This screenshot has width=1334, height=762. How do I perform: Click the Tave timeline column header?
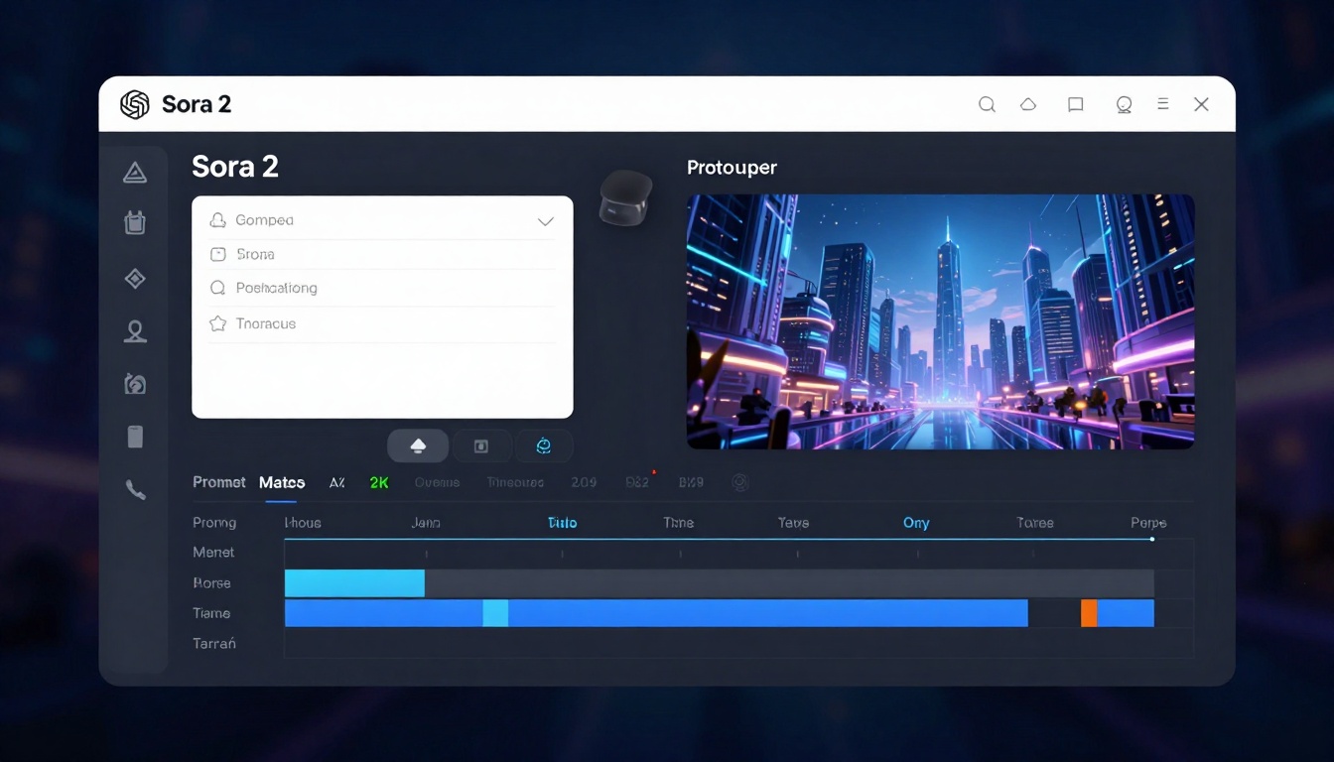793,522
